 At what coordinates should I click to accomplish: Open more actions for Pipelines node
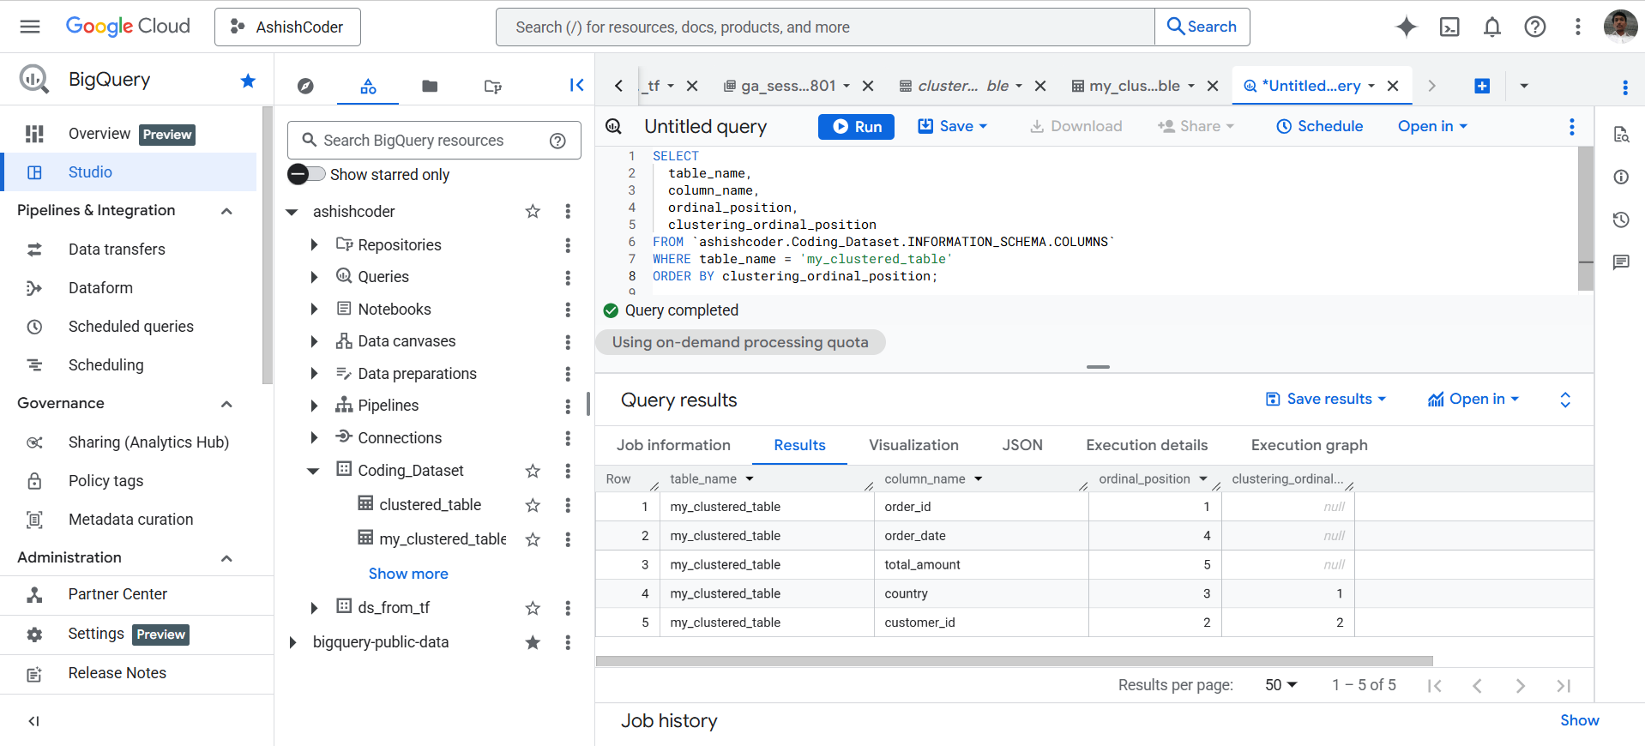tap(568, 406)
